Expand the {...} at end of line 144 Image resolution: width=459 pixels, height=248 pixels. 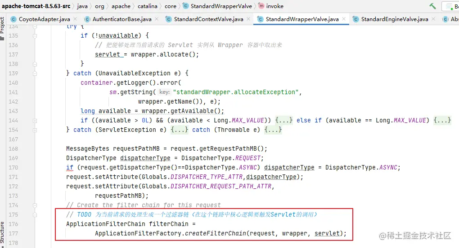click(442, 120)
